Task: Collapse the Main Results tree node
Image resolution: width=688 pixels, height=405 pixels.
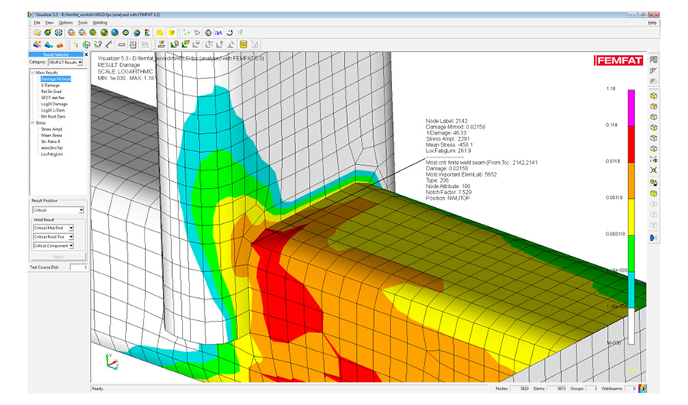Action: tap(32, 73)
